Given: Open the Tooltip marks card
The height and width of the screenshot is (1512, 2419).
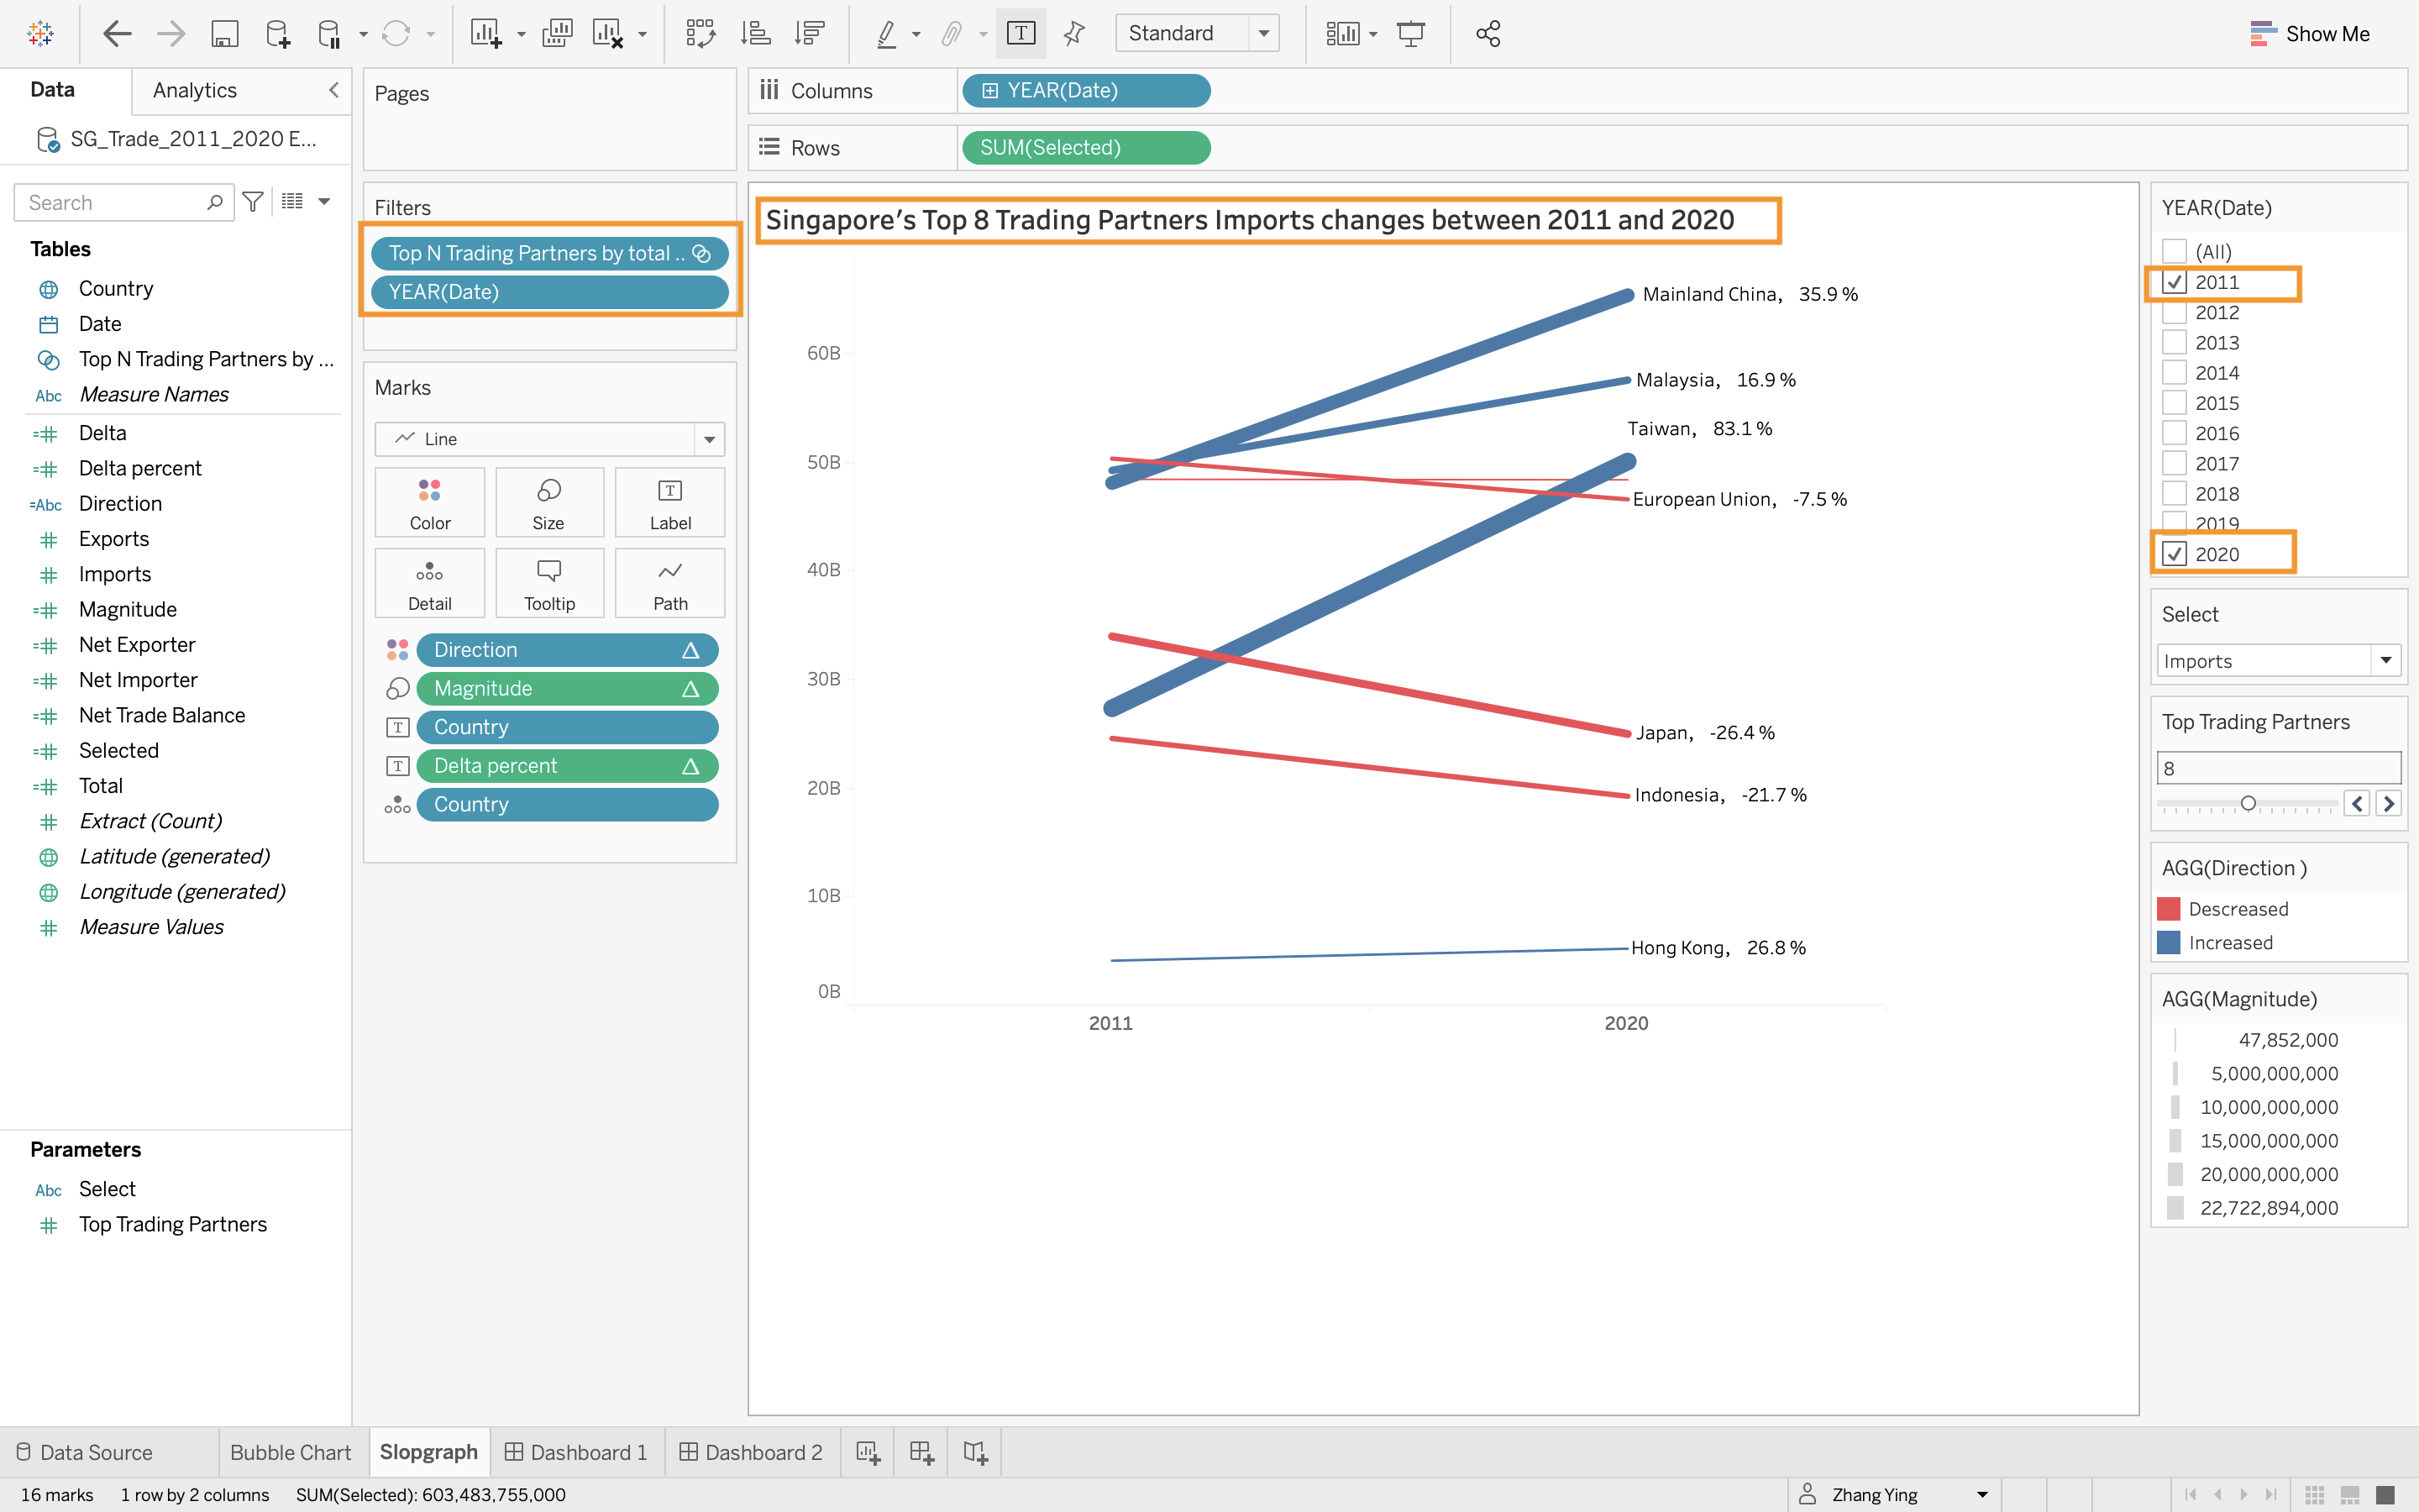Looking at the screenshot, I should point(548,583).
